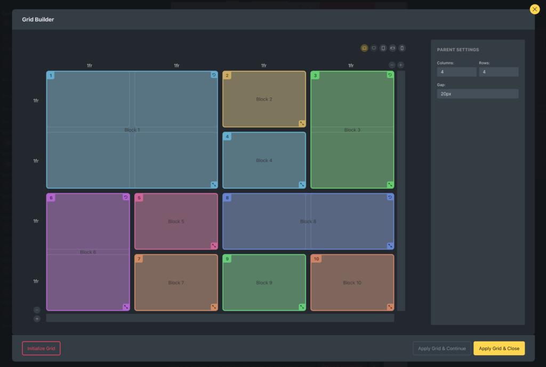Select Block 9 in the grid
546x367 pixels.
[264, 282]
